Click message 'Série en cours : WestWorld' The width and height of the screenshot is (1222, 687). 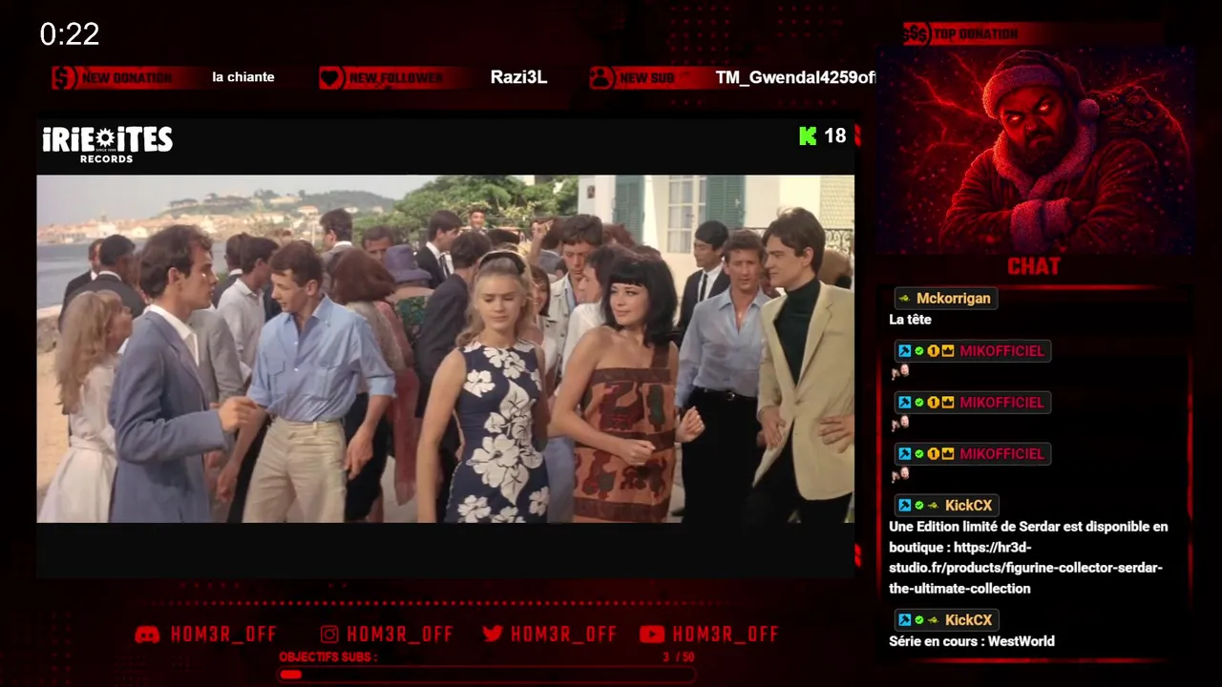point(972,641)
